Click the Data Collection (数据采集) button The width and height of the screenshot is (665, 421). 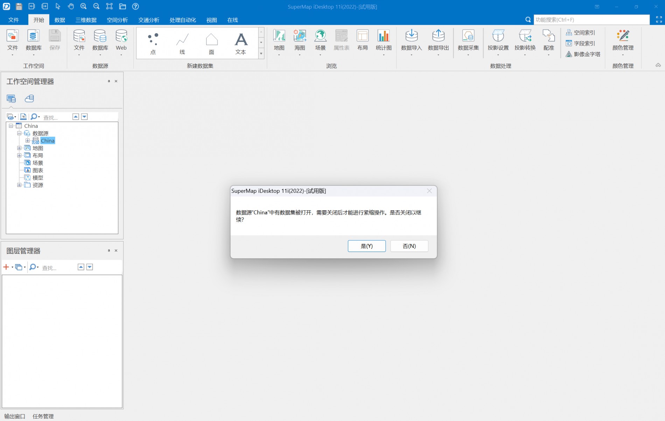pos(468,42)
